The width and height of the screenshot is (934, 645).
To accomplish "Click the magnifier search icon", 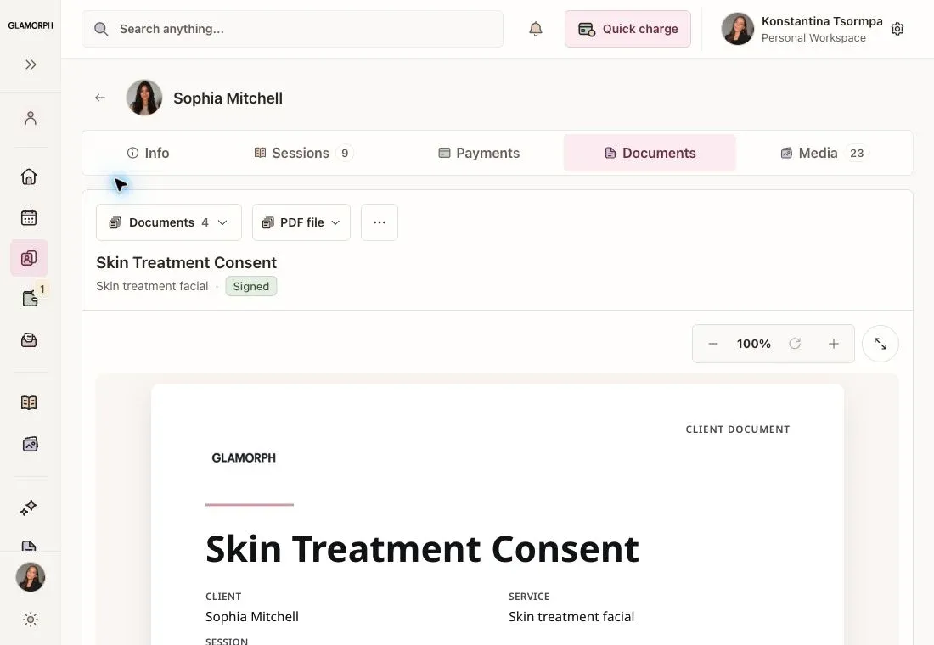I will [x=101, y=29].
